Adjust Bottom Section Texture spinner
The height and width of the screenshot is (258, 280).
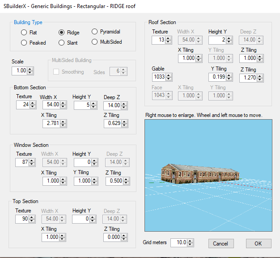(x=33, y=105)
